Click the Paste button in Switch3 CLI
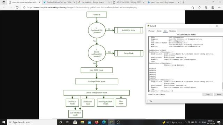 tap(219, 94)
